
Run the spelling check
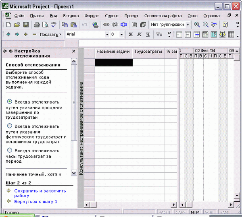54,25
